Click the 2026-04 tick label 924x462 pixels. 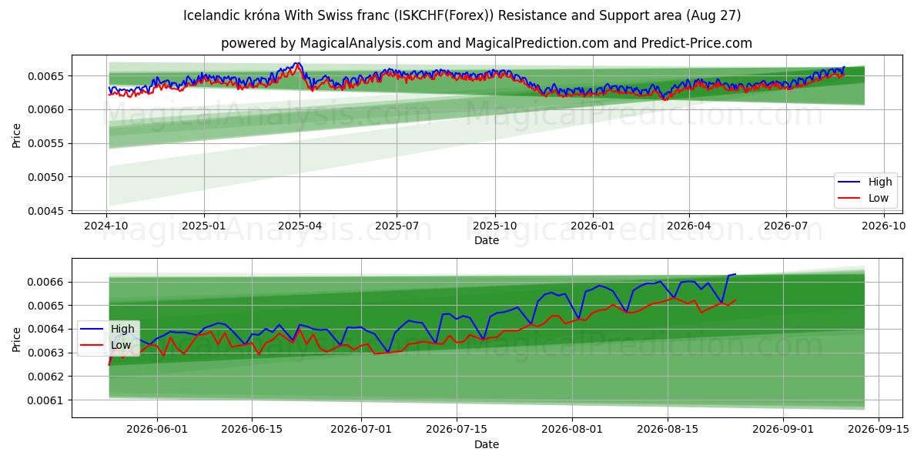[x=688, y=226]
